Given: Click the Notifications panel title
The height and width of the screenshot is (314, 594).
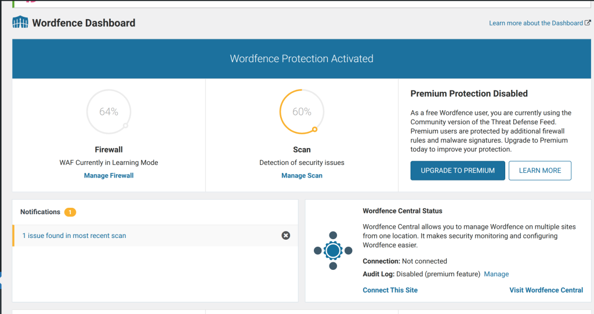Looking at the screenshot, I should 40,212.
